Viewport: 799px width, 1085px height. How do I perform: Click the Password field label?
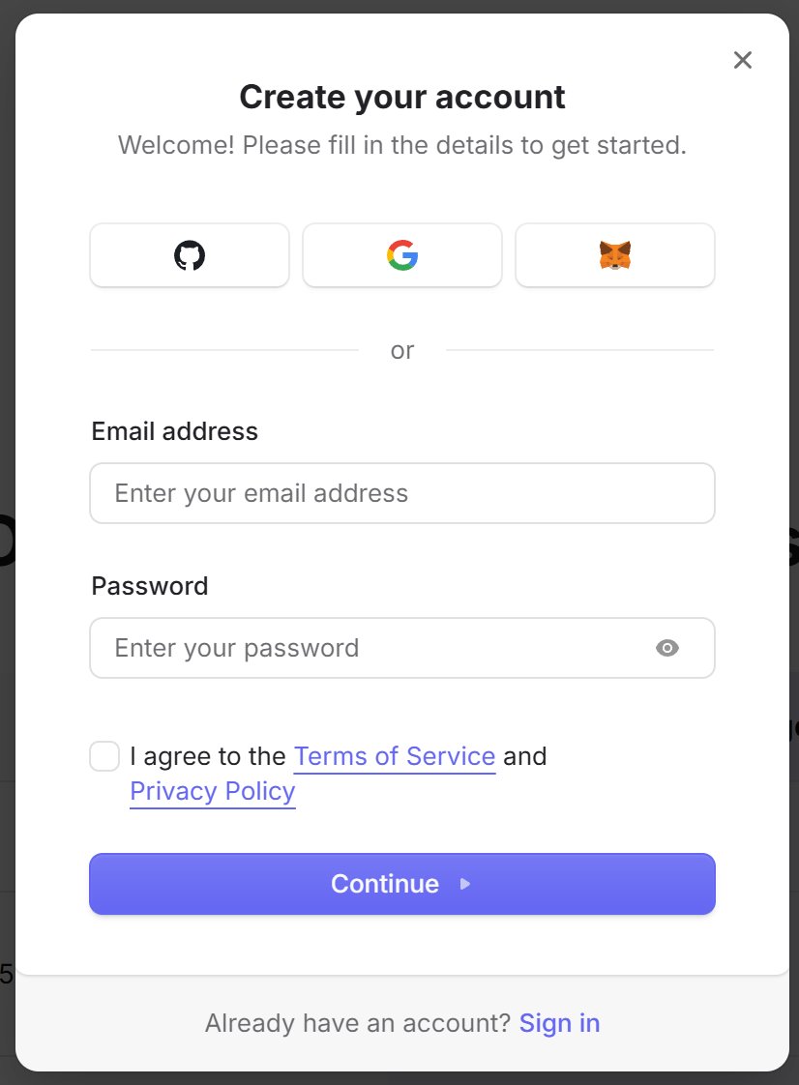[x=150, y=586]
